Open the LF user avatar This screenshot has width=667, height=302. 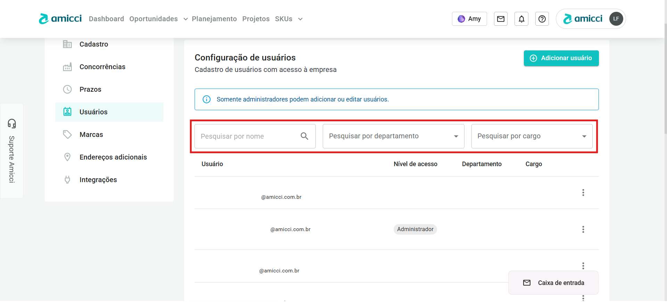pos(616,19)
